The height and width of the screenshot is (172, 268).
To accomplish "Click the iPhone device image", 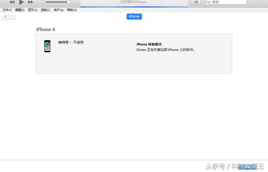I will pyautogui.click(x=47, y=46).
